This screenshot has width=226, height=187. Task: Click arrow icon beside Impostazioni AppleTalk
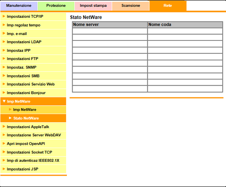[x=4, y=127]
